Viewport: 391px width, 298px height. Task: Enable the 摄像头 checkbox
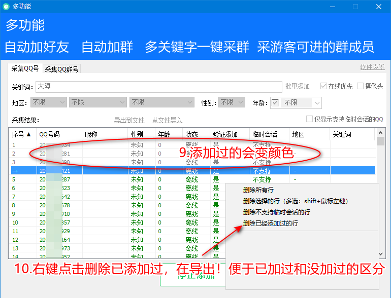(x=361, y=86)
